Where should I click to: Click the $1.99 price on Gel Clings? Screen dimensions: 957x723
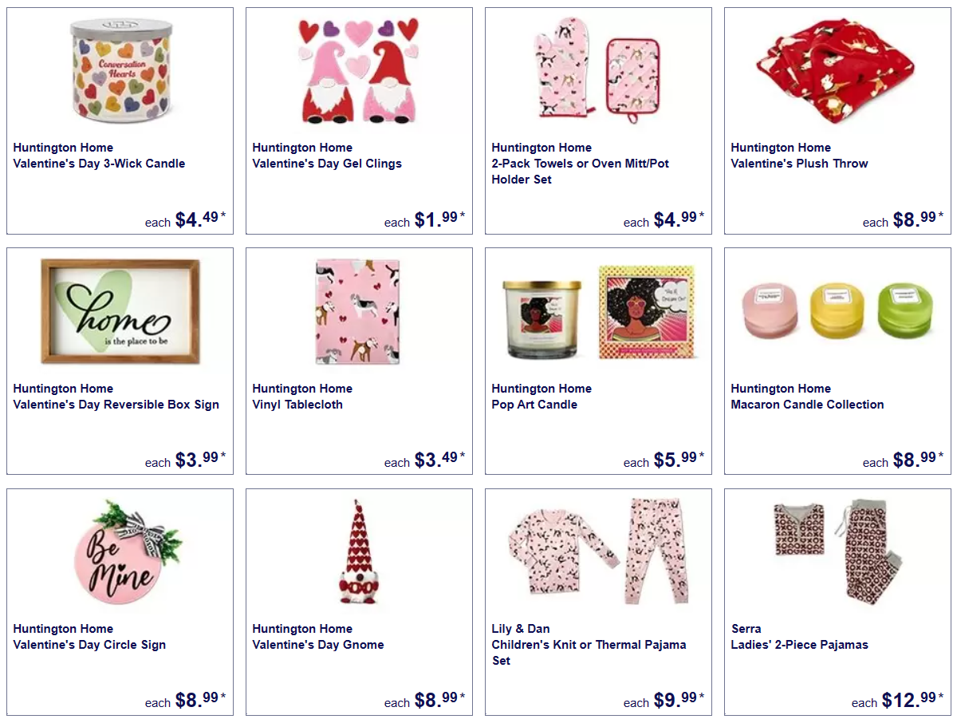(x=440, y=219)
